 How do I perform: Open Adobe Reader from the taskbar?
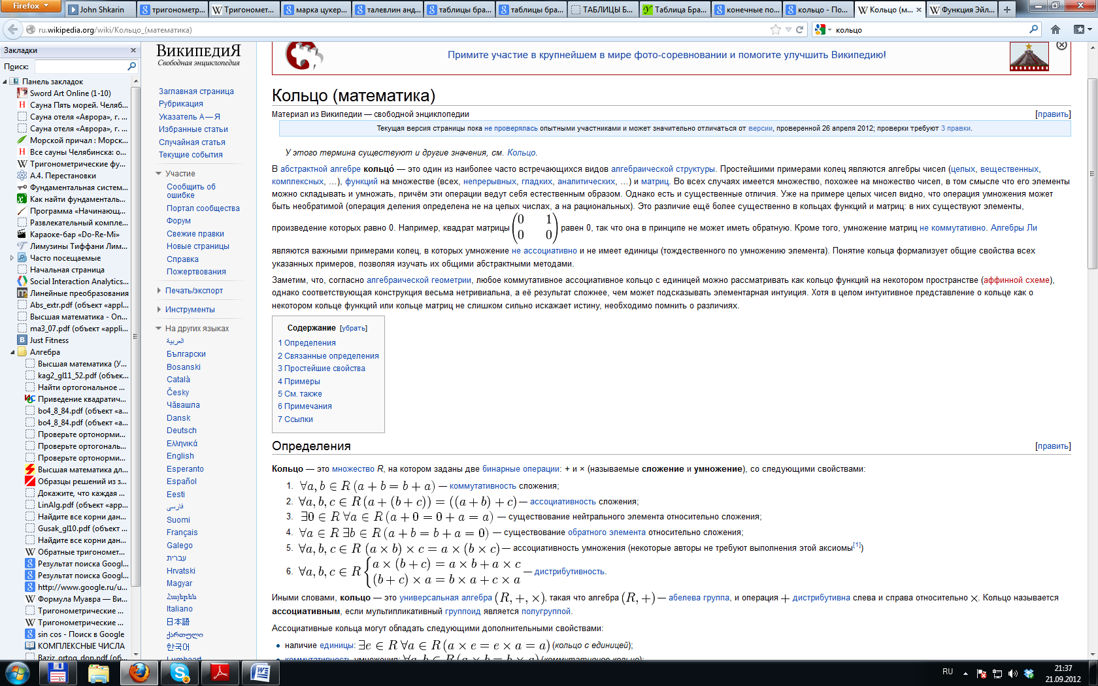coord(220,672)
